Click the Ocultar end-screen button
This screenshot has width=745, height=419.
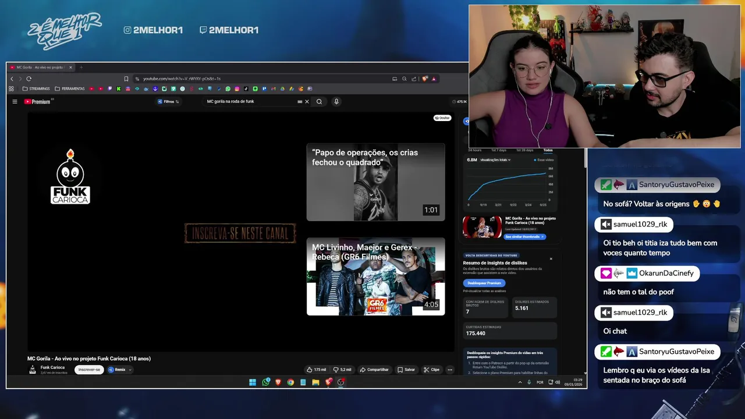pos(442,118)
